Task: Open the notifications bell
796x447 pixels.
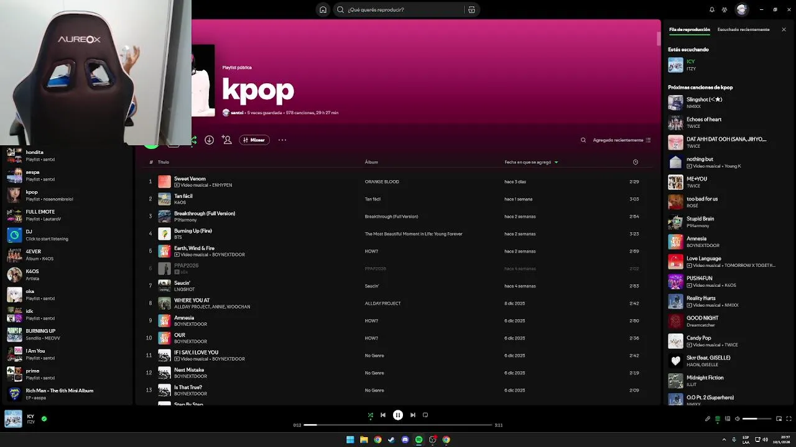Action: pyautogui.click(x=712, y=9)
